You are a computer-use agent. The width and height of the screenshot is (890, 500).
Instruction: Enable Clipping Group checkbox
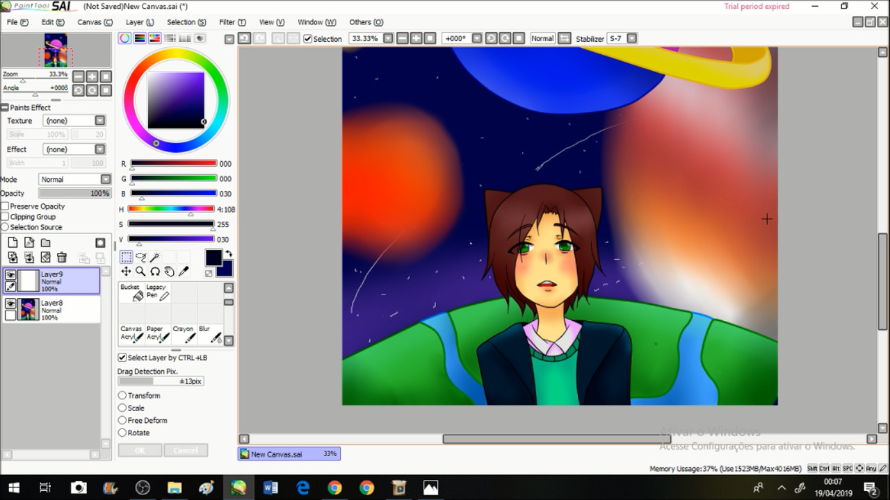point(5,217)
